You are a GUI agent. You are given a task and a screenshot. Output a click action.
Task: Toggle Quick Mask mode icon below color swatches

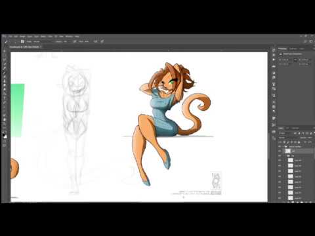tap(5, 142)
